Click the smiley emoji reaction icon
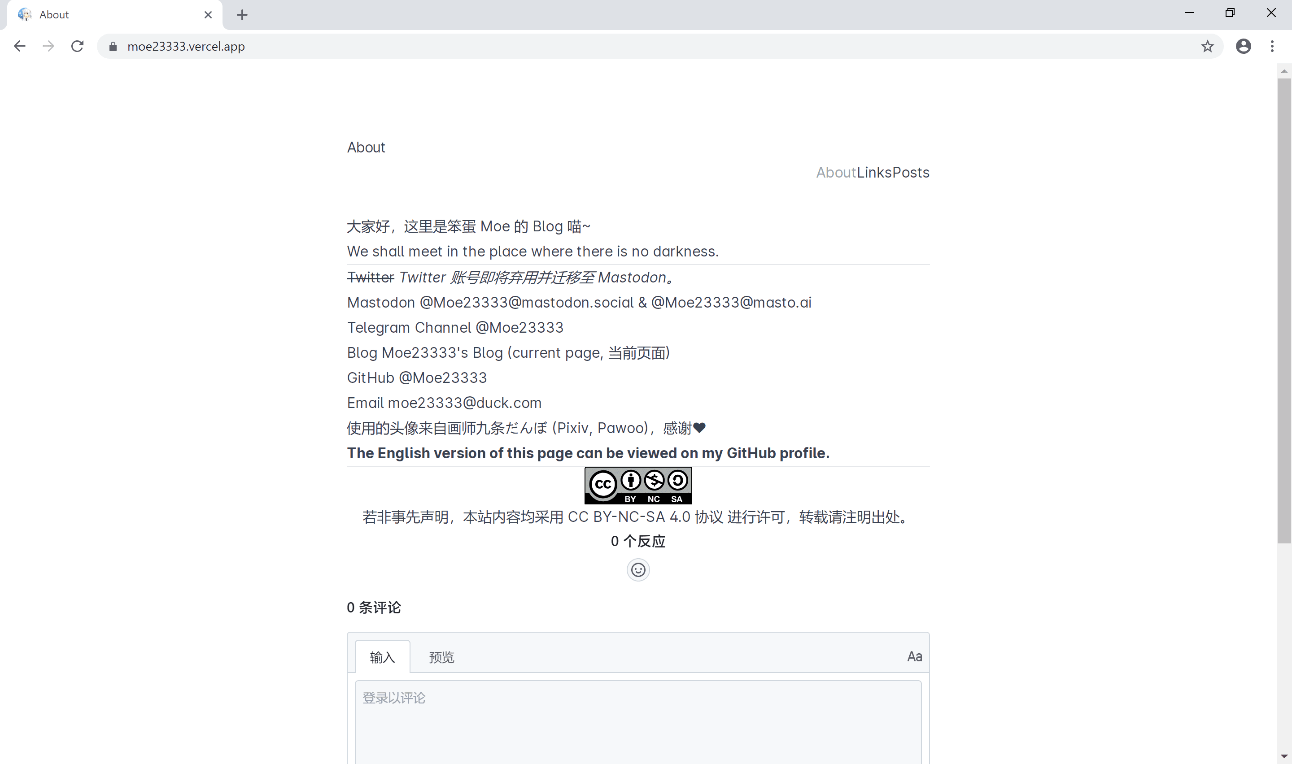 (x=638, y=570)
